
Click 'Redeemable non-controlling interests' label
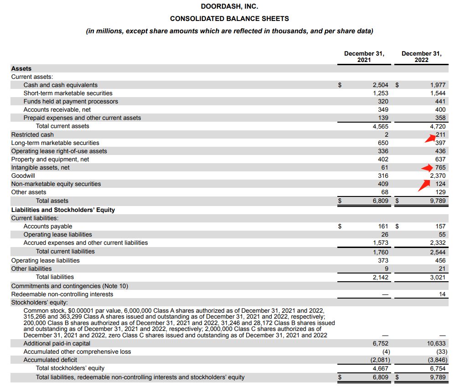(x=62, y=294)
